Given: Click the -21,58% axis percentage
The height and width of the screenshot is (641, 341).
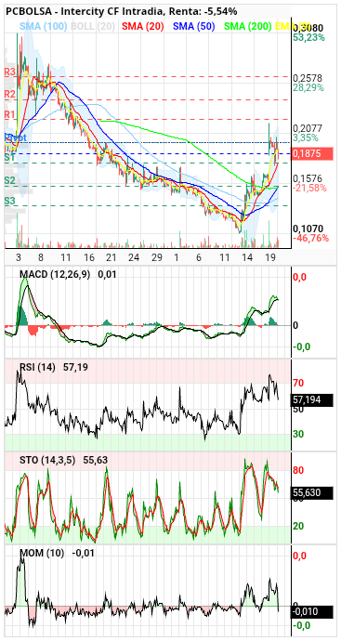Looking at the screenshot, I should point(310,188).
